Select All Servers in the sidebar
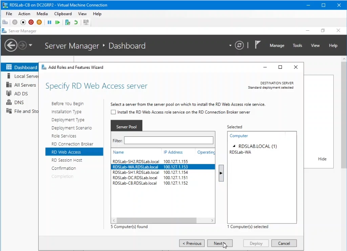347x251 pixels. coord(20,85)
